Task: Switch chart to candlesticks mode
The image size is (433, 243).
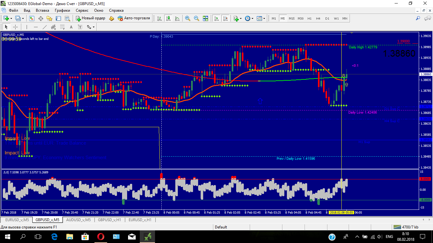Action: [168, 18]
